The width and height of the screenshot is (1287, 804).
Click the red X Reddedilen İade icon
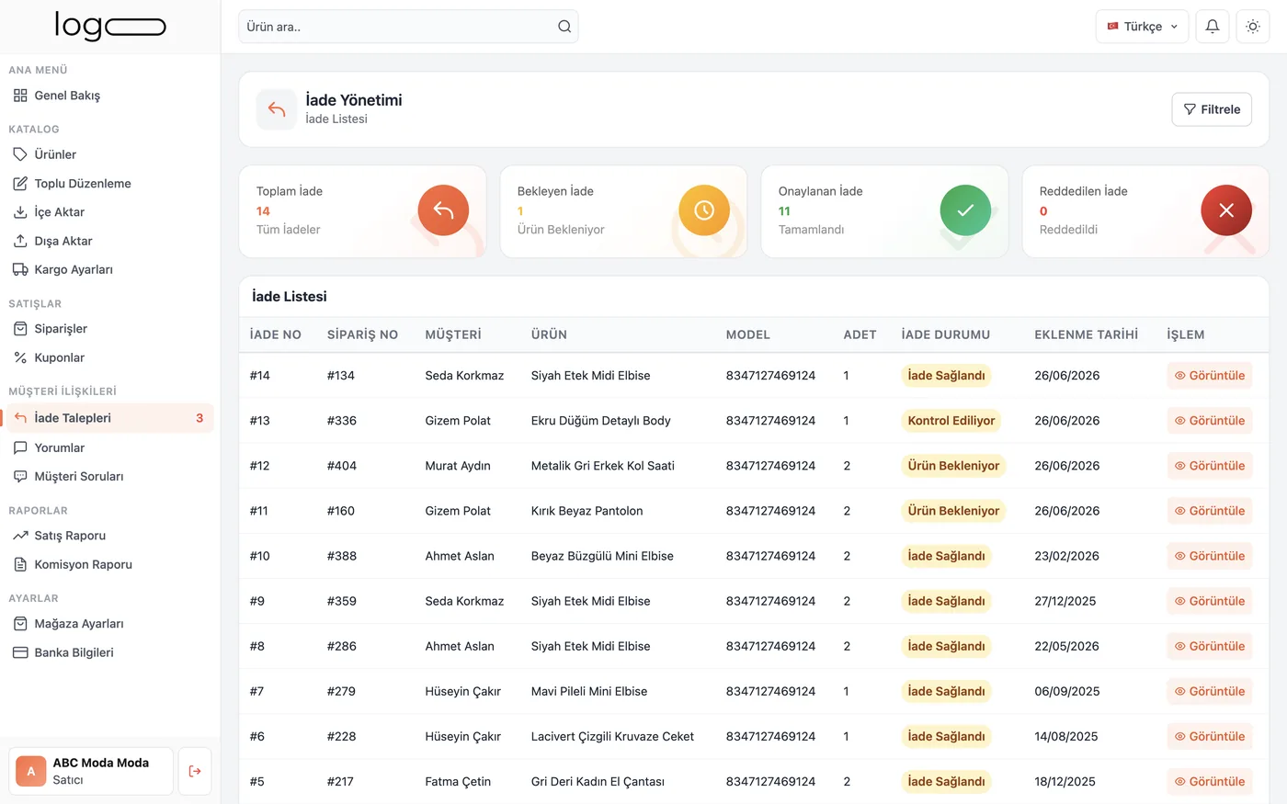click(x=1226, y=210)
